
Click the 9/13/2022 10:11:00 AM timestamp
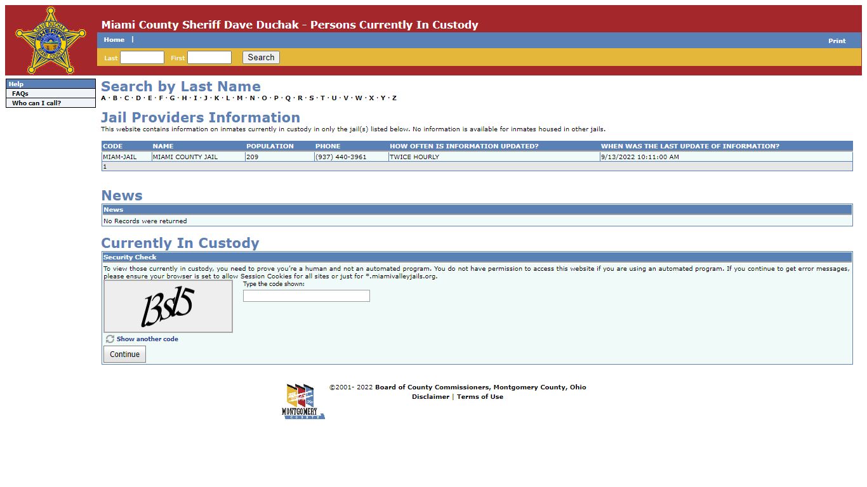640,157
